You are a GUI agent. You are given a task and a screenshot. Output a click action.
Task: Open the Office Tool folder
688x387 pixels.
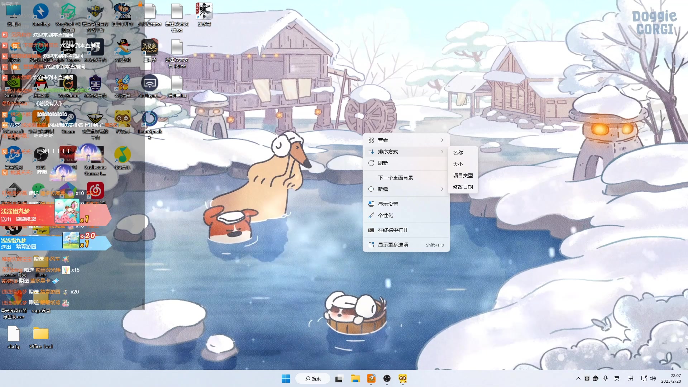(41, 337)
